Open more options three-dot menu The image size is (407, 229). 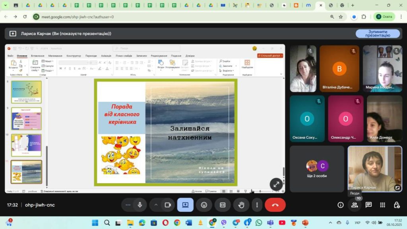pyautogui.click(x=257, y=205)
